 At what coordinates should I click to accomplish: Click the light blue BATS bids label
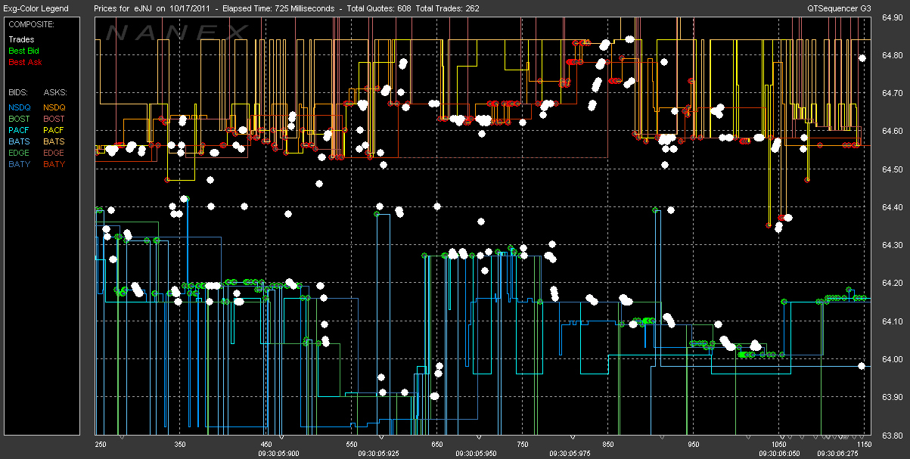point(19,141)
